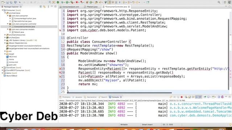Click warning marker on line 19 gutter
Image resolution: width=232 pixels, height=130 pixels.
(x=60, y=69)
